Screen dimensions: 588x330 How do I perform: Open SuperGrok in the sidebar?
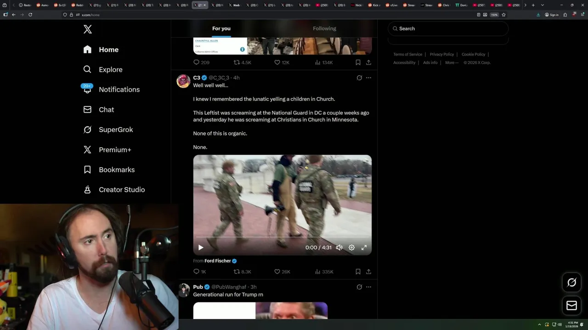click(108, 130)
